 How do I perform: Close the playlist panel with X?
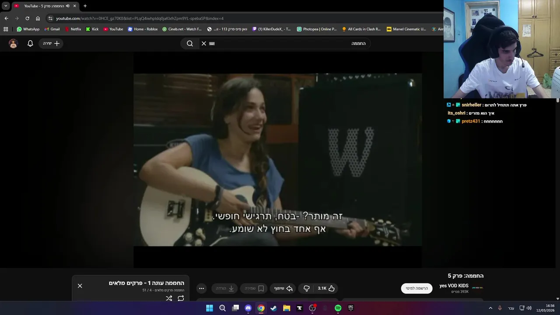(x=80, y=286)
